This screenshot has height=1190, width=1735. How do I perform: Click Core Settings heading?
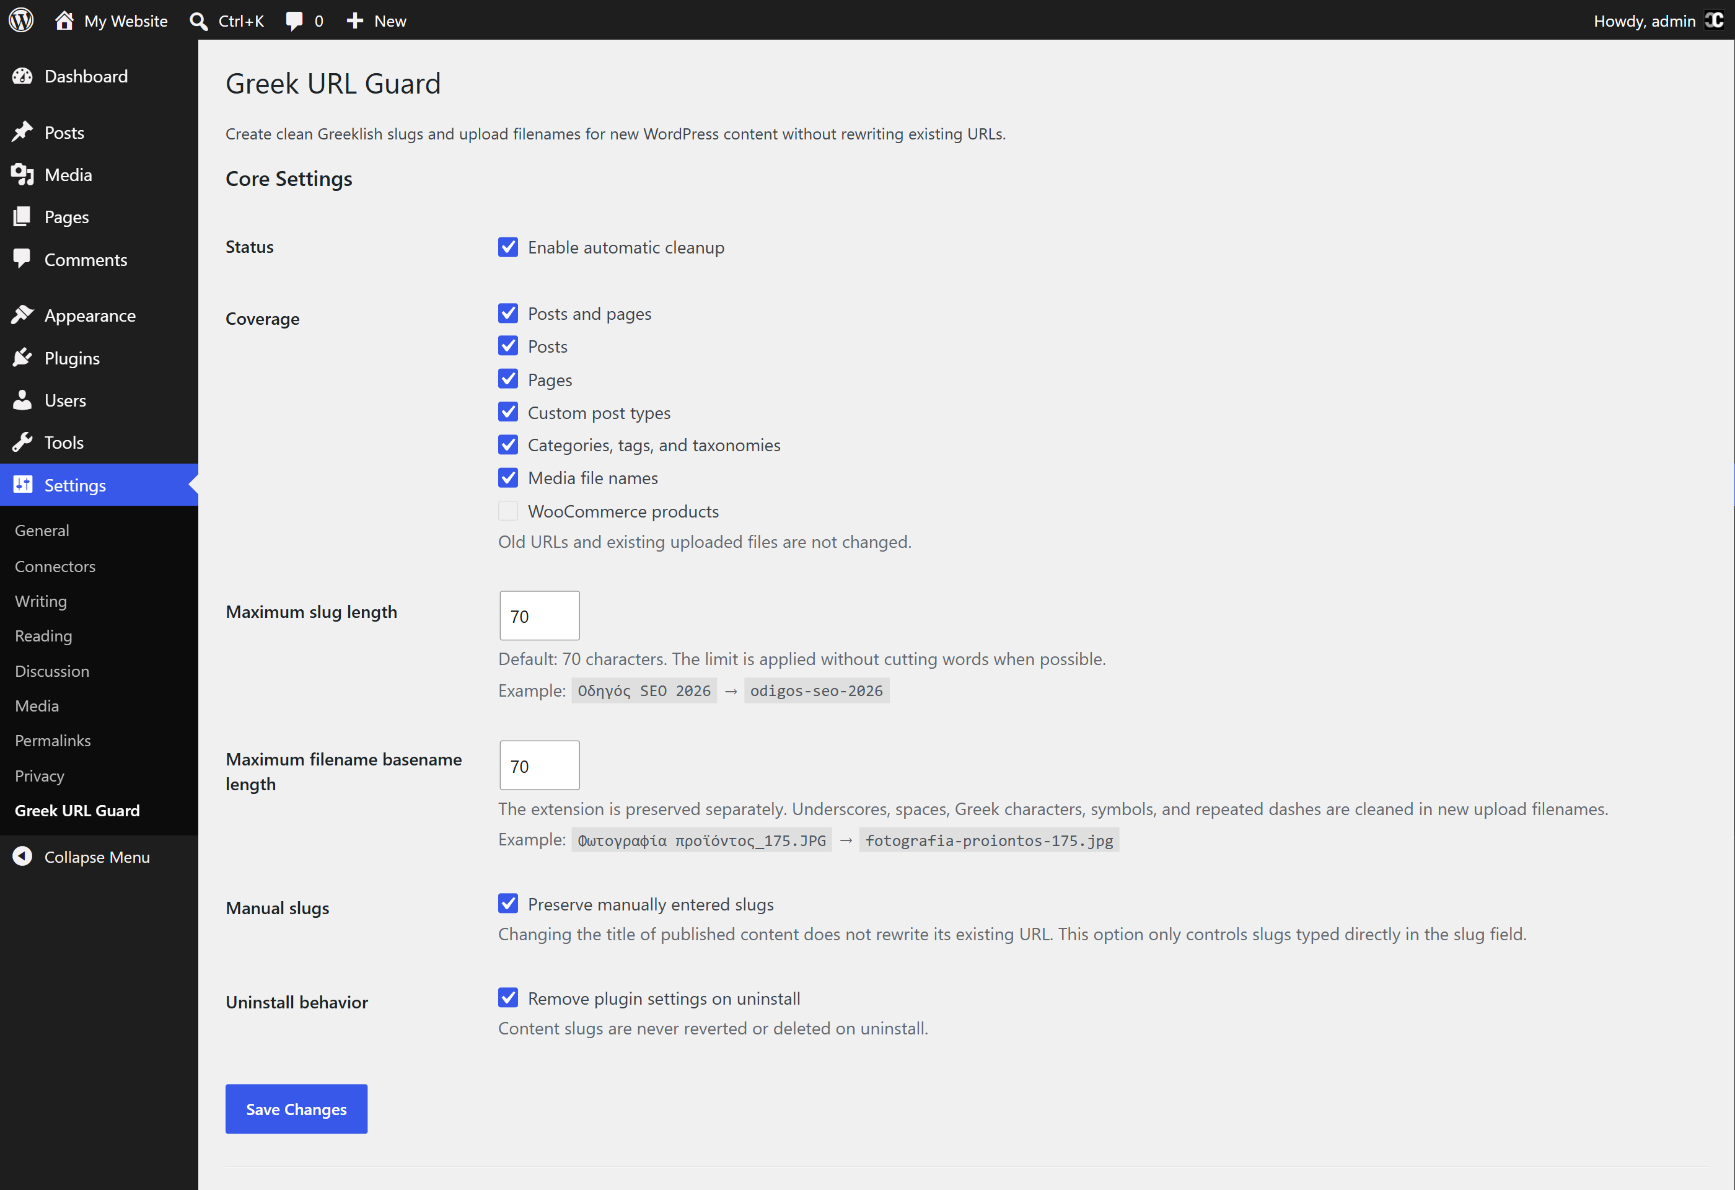tap(289, 178)
